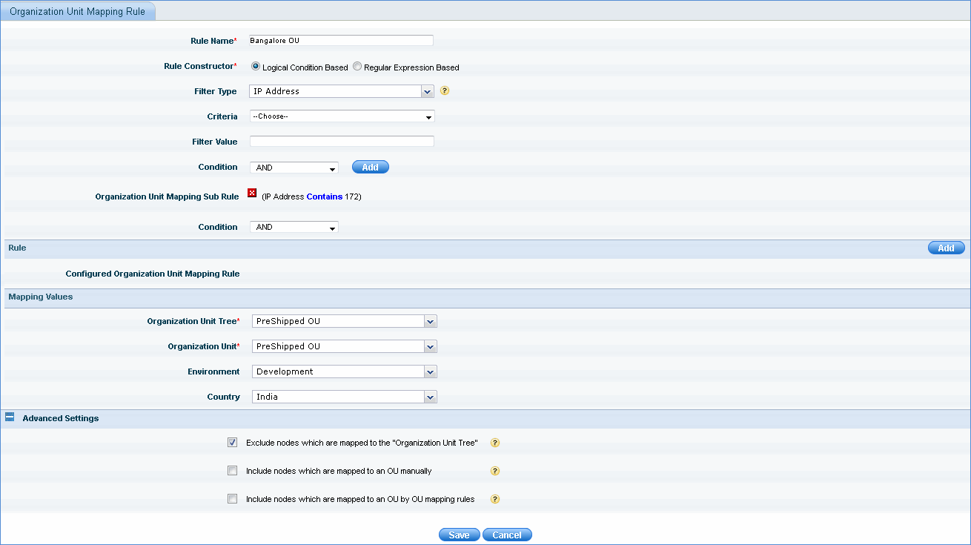Collapse the Advanced Settings section

(x=10, y=417)
